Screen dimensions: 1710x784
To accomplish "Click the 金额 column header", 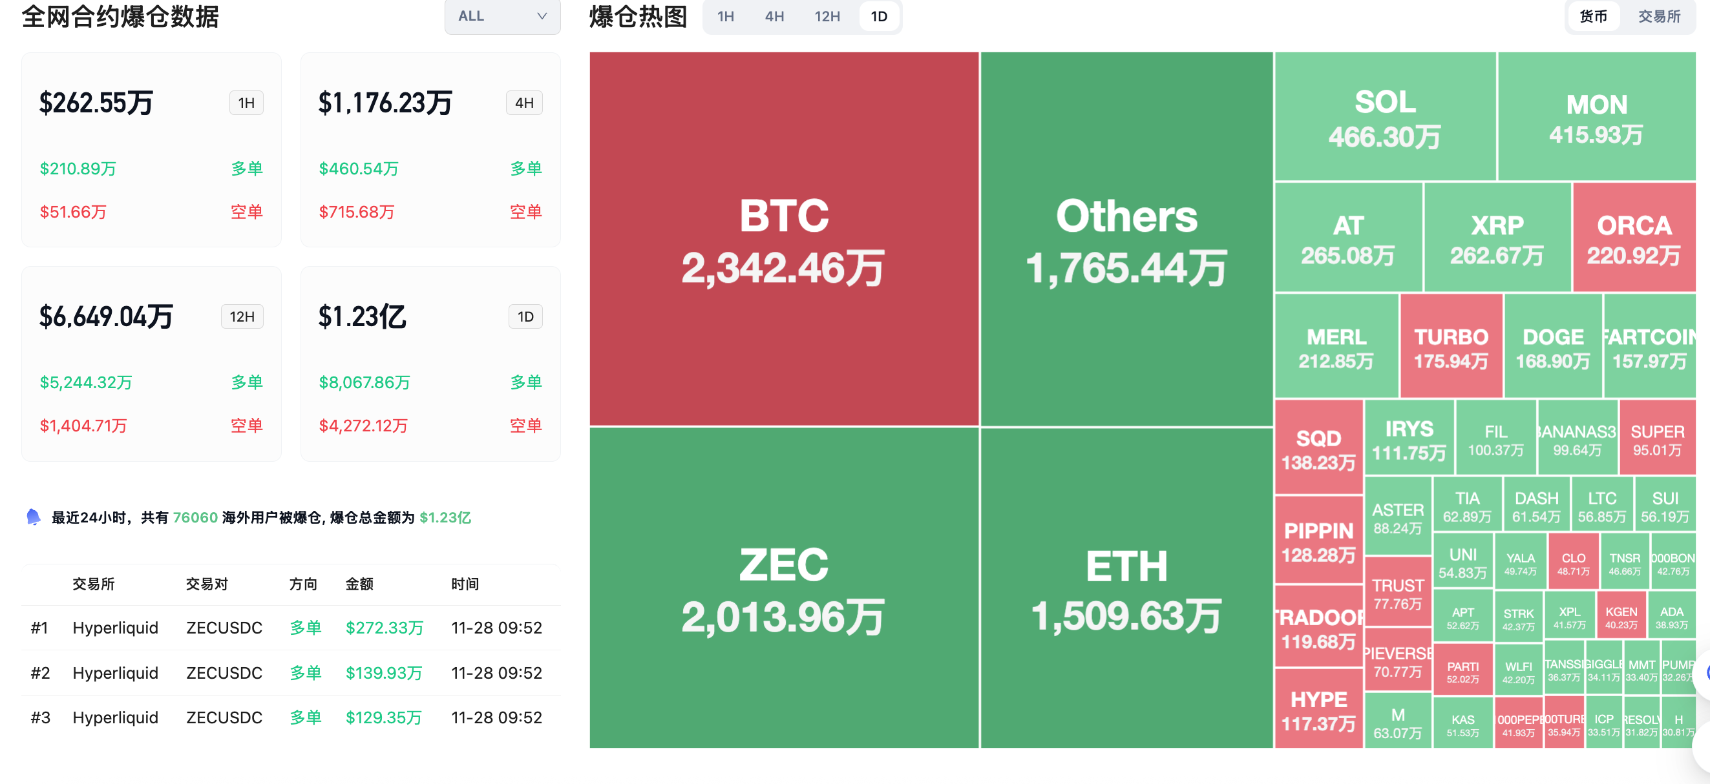I will 359,584.
